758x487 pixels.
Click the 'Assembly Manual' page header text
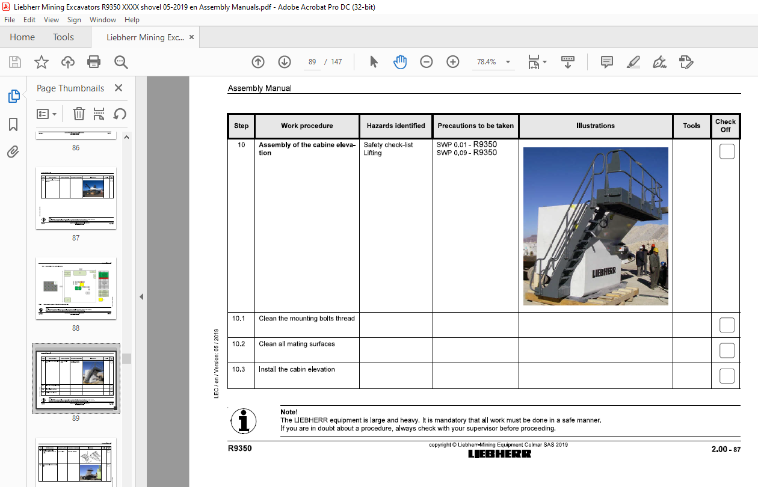point(260,88)
